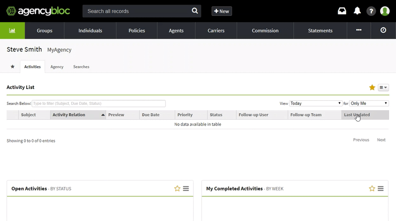Open the Open Activities hamburger menu
This screenshot has width=396, height=221.
[186, 188]
